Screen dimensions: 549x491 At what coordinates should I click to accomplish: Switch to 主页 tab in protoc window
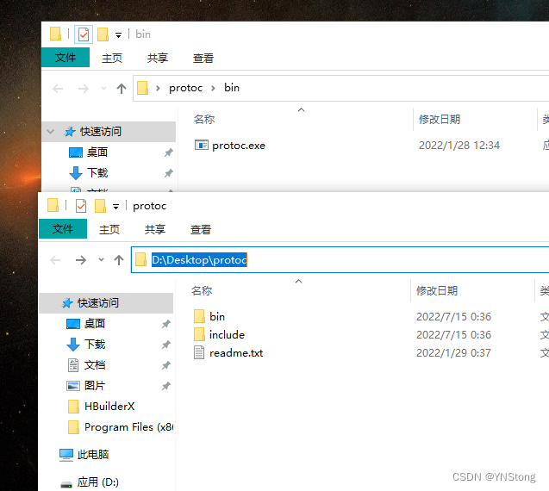pyautogui.click(x=109, y=230)
